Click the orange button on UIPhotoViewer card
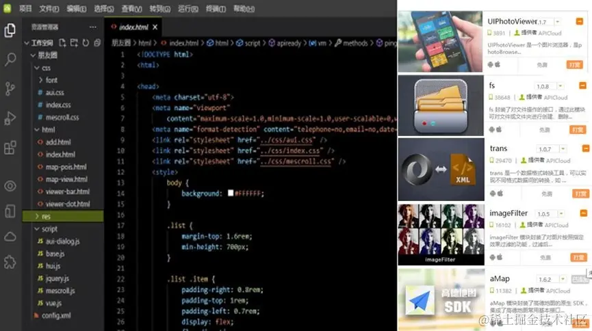The height and width of the screenshot is (331, 592). (x=575, y=65)
